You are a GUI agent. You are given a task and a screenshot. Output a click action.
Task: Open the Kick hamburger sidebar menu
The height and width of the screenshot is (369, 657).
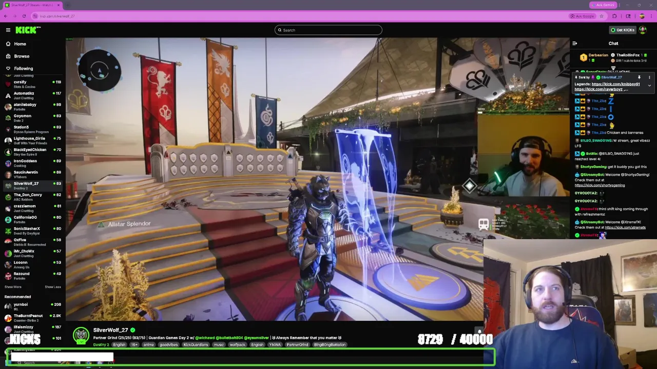tap(8, 30)
